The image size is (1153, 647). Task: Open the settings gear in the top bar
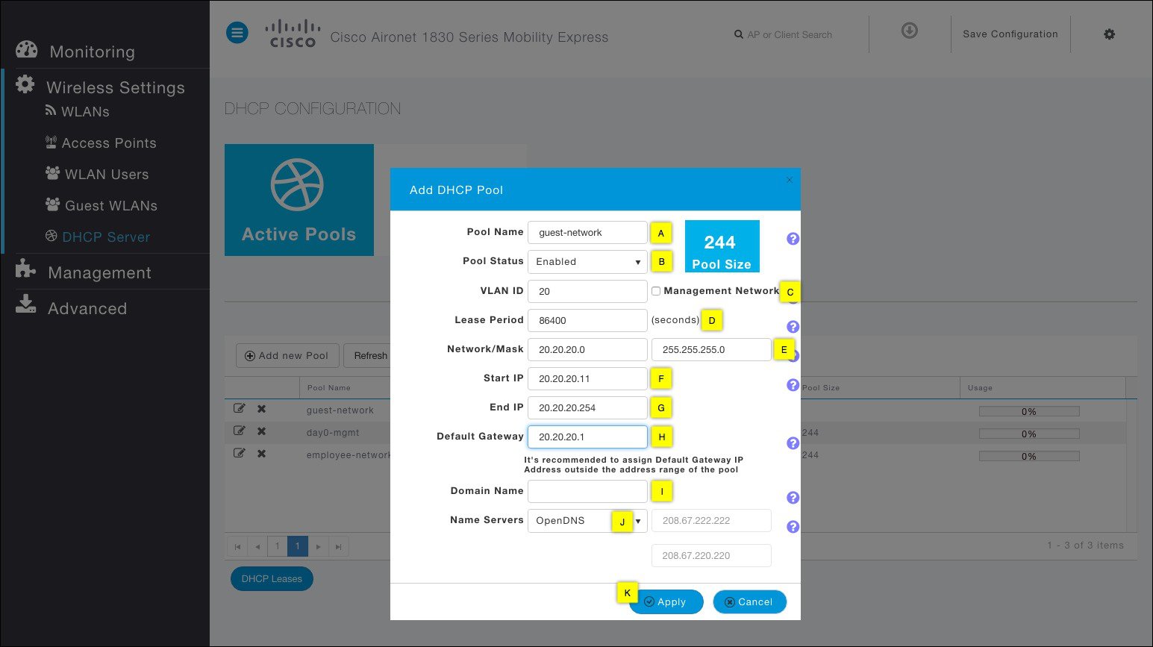pyautogui.click(x=1109, y=34)
